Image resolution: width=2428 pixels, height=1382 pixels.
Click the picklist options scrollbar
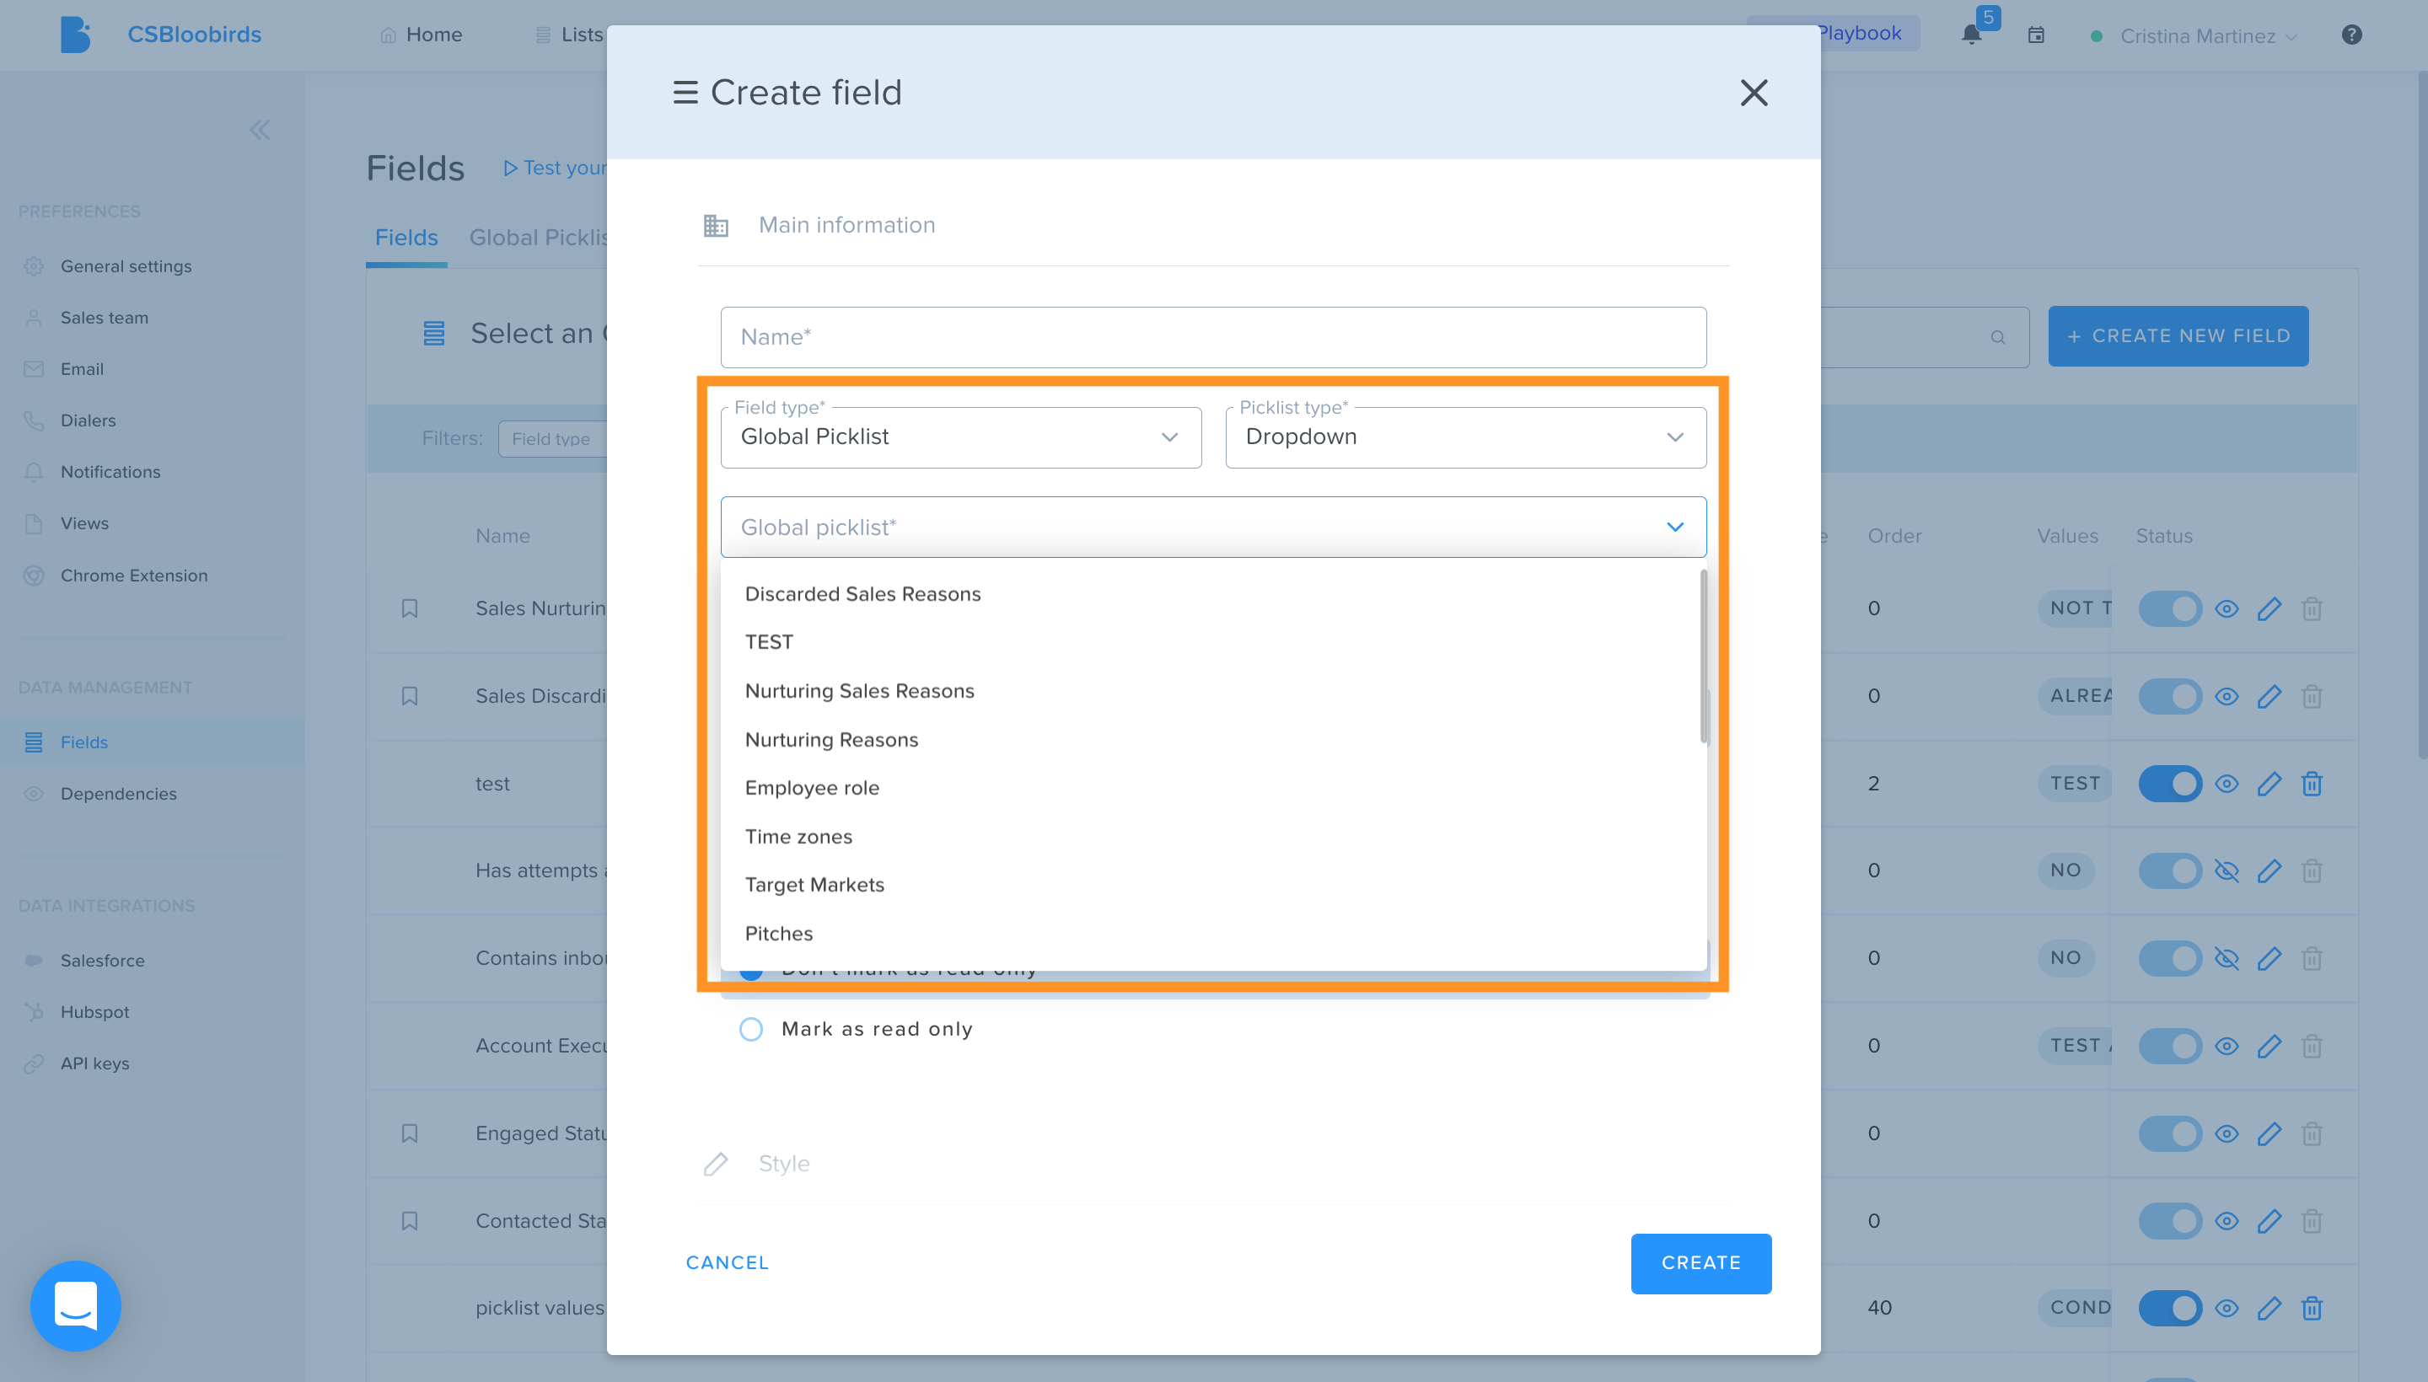point(1704,656)
